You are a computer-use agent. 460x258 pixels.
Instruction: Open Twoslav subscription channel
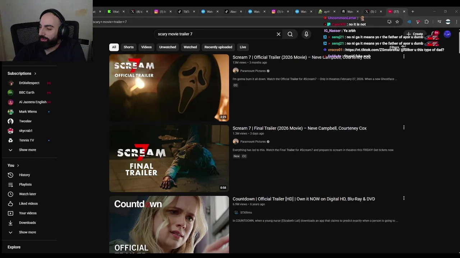coord(25,121)
